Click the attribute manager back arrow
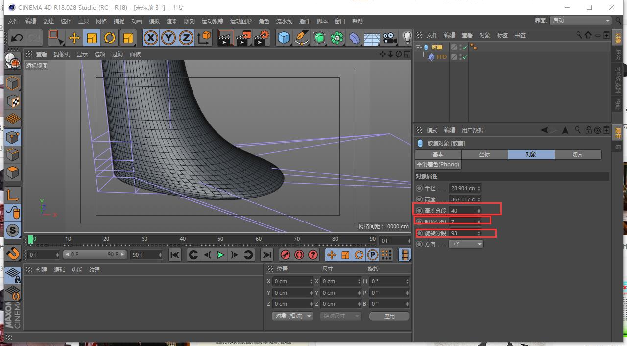Viewport: 627px width, 346px height. [545, 130]
